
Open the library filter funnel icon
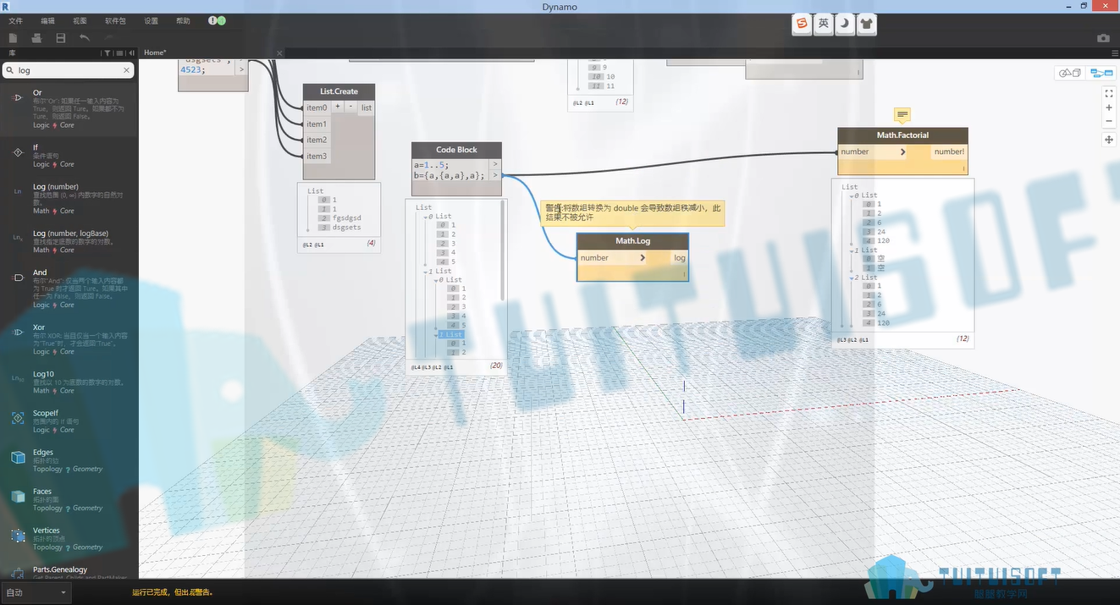[107, 52]
